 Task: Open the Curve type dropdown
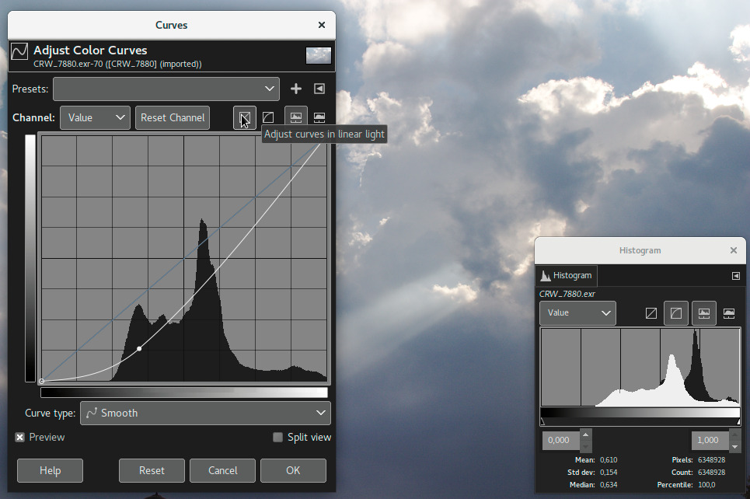[205, 413]
